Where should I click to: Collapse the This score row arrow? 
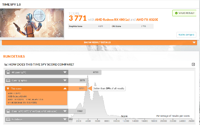tap(65, 88)
